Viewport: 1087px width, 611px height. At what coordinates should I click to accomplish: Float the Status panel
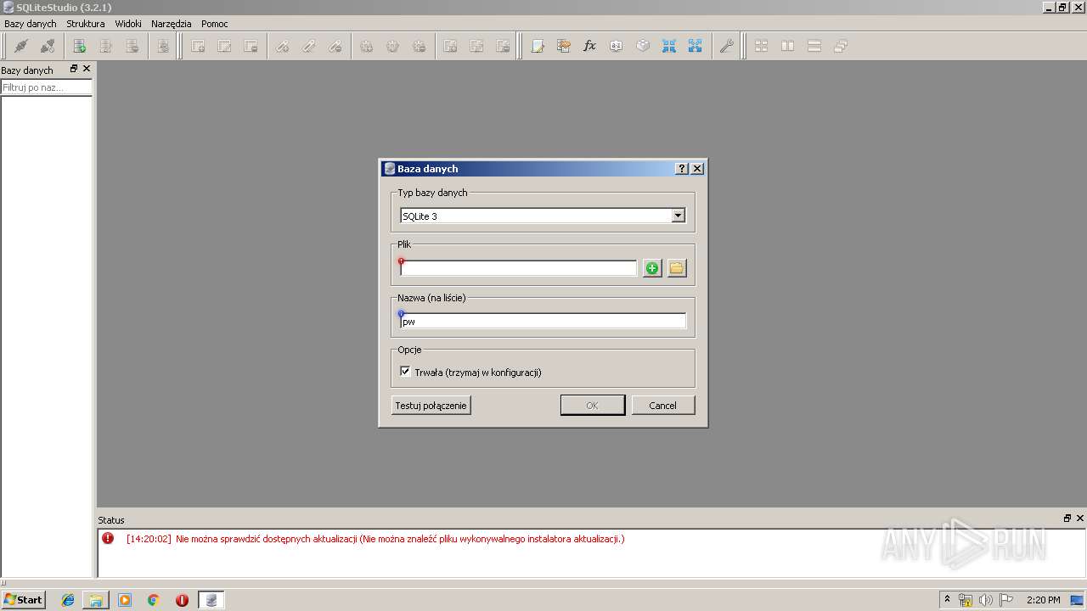click(x=1067, y=519)
